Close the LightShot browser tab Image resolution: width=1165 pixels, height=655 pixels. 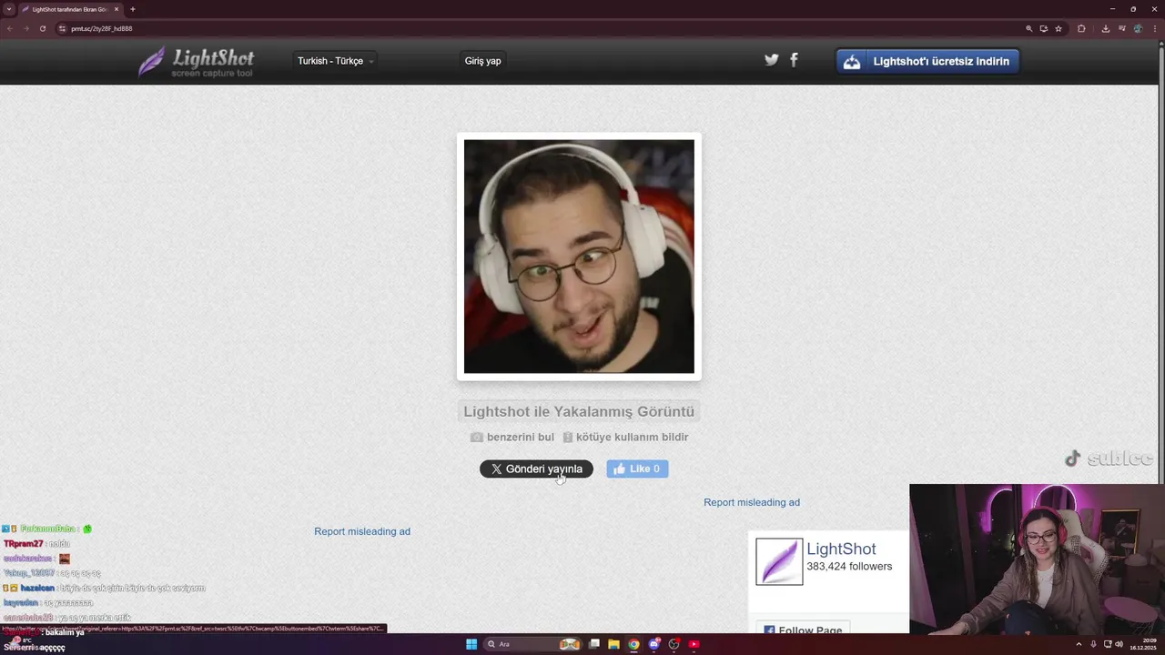(x=116, y=9)
